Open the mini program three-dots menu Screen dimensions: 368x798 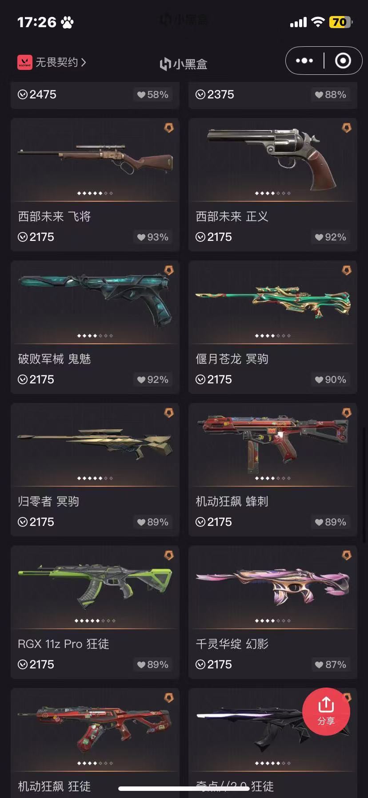[304, 61]
